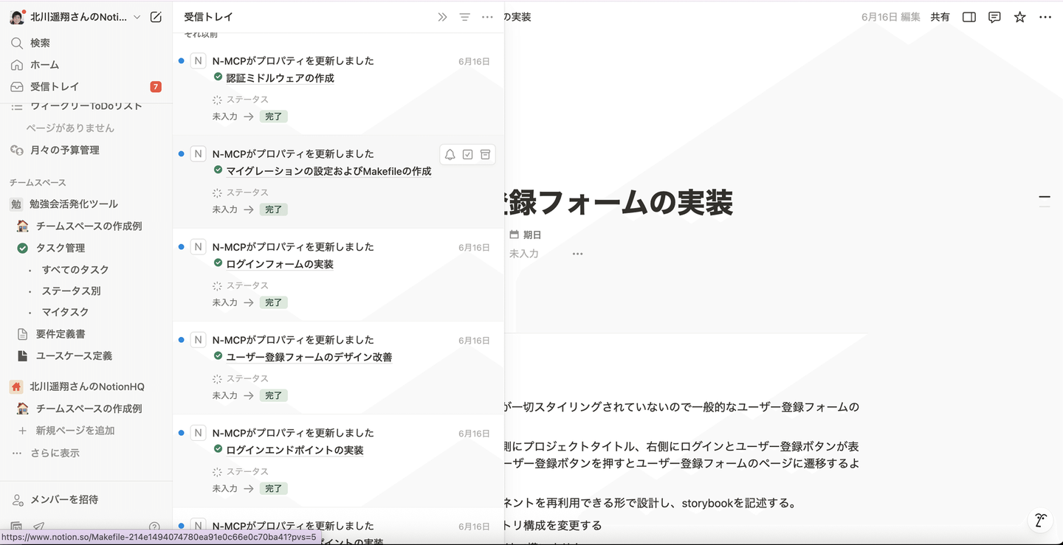Viewport: 1063px width, 545px height.
Task: Open the inbox more options menu
Action: point(487,17)
